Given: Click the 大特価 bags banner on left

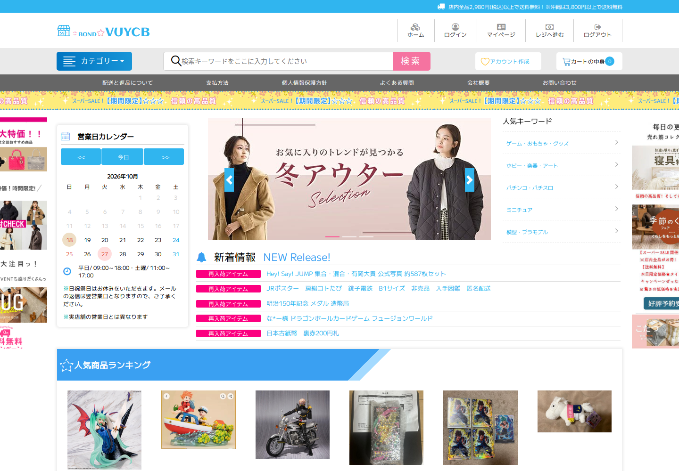Looking at the screenshot, I should pyautogui.click(x=24, y=145).
